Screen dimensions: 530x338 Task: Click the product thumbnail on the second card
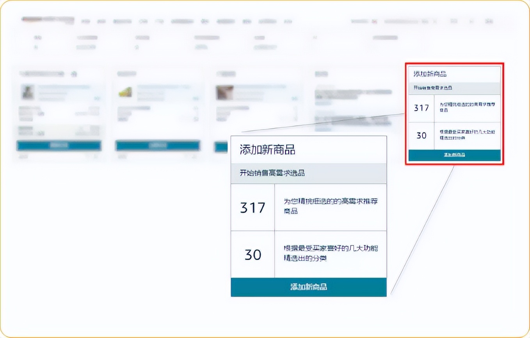pyautogui.click(x=126, y=93)
